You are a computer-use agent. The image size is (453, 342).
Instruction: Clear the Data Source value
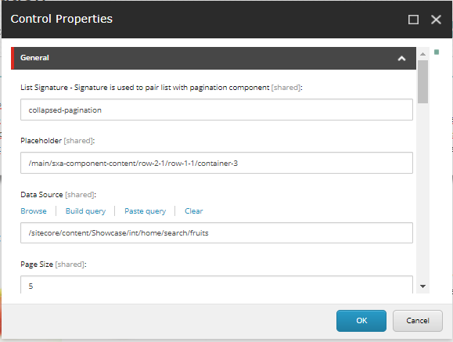(x=193, y=211)
